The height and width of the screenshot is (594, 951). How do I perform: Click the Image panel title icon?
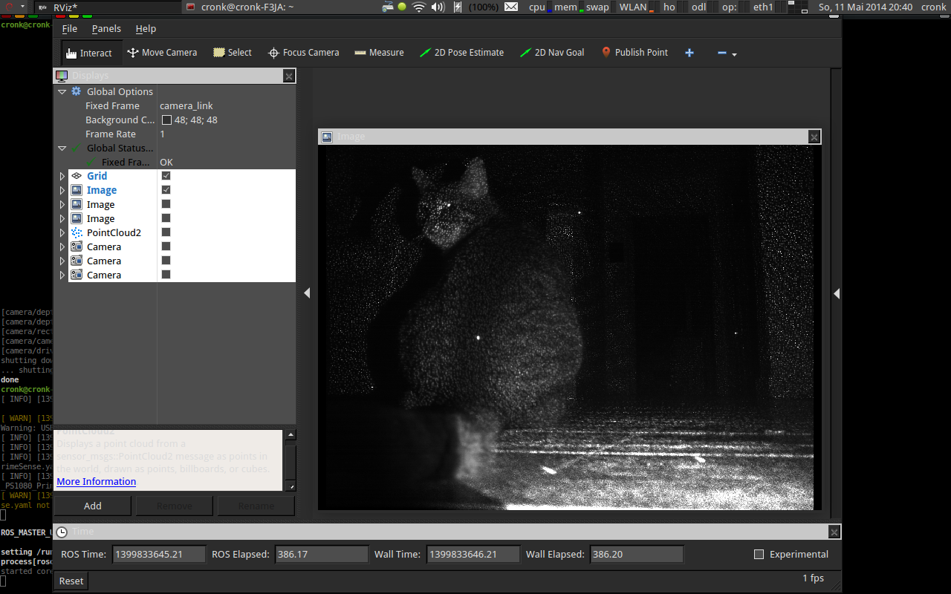[x=327, y=137]
